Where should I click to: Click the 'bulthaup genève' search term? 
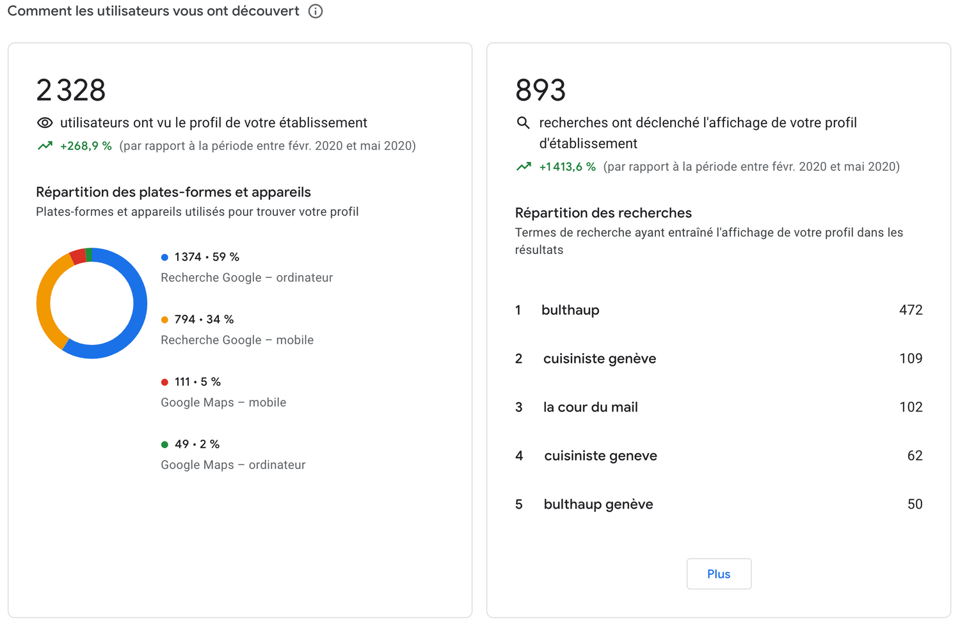[598, 505]
